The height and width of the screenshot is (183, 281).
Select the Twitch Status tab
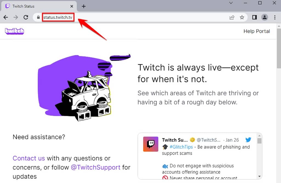39,6
